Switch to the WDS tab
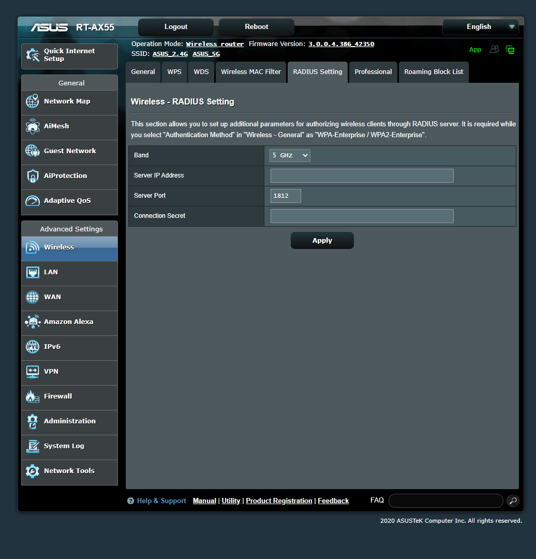The image size is (536, 559). click(x=201, y=72)
